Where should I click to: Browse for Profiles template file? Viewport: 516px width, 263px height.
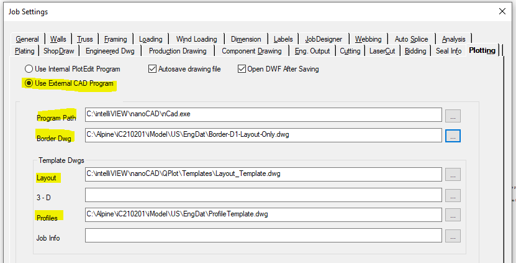point(453,215)
